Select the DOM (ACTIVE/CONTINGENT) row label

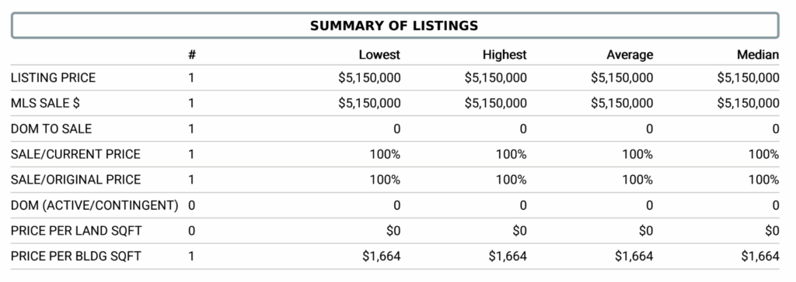(94, 205)
